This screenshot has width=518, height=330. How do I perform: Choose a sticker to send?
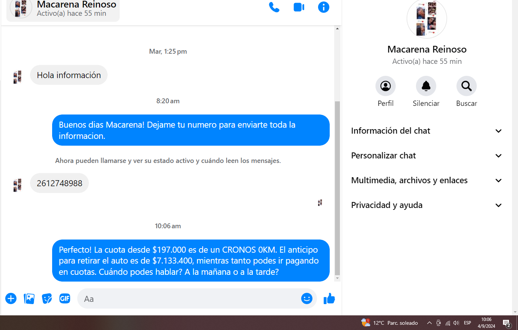click(47, 298)
